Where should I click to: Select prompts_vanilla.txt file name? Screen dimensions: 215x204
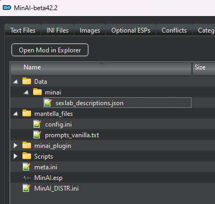coord(72,135)
